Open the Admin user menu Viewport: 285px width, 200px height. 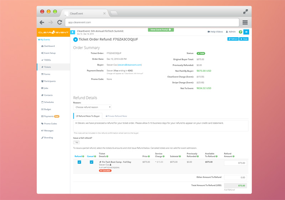[x=230, y=32]
